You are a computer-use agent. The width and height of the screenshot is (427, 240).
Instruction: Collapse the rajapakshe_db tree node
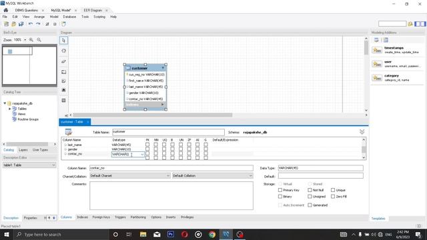tap(5, 103)
